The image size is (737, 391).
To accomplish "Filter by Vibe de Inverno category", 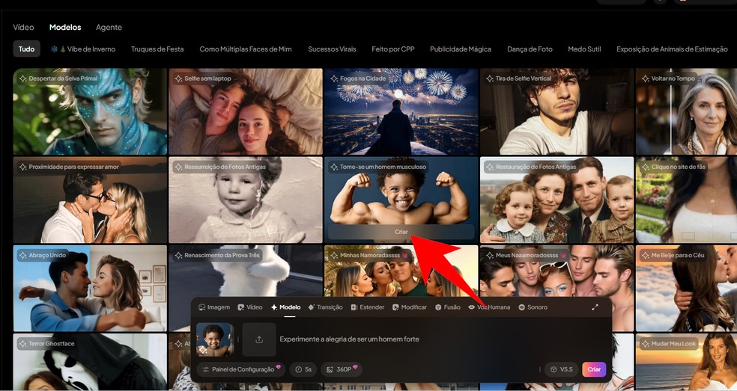I will click(83, 49).
